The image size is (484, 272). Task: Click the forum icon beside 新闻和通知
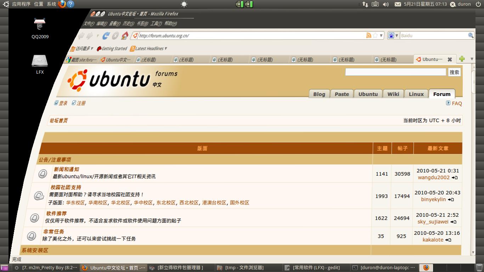43,174
